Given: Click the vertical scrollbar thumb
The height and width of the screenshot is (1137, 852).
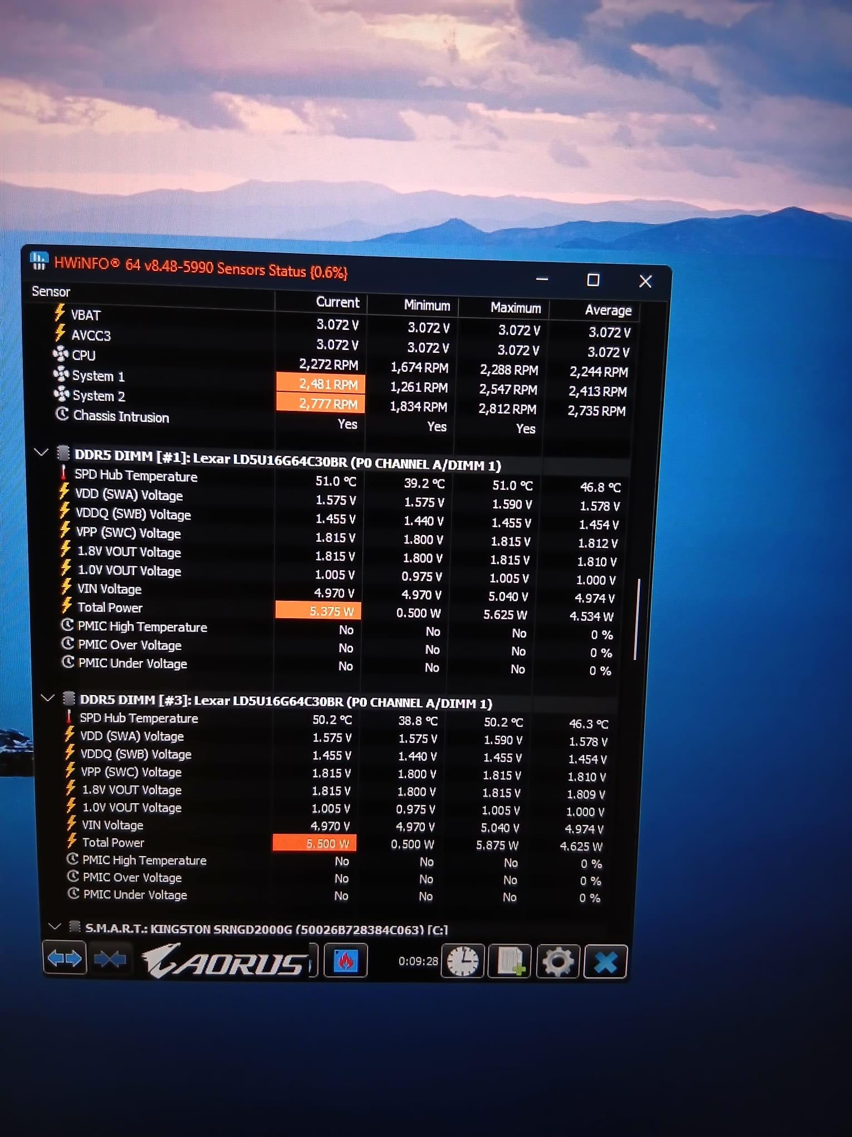Looking at the screenshot, I should 636,619.
